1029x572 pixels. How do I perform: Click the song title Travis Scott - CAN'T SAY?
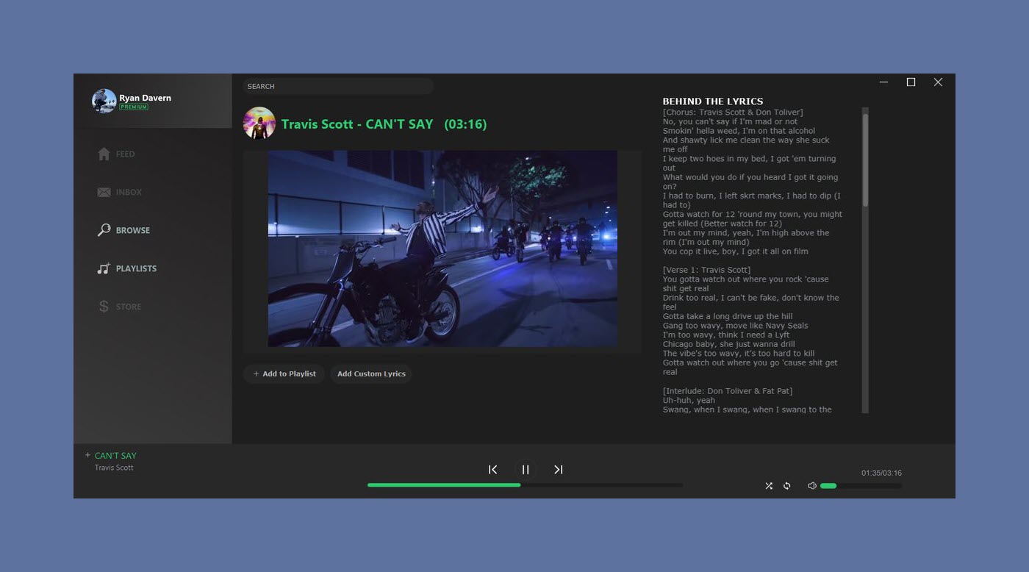(x=357, y=124)
